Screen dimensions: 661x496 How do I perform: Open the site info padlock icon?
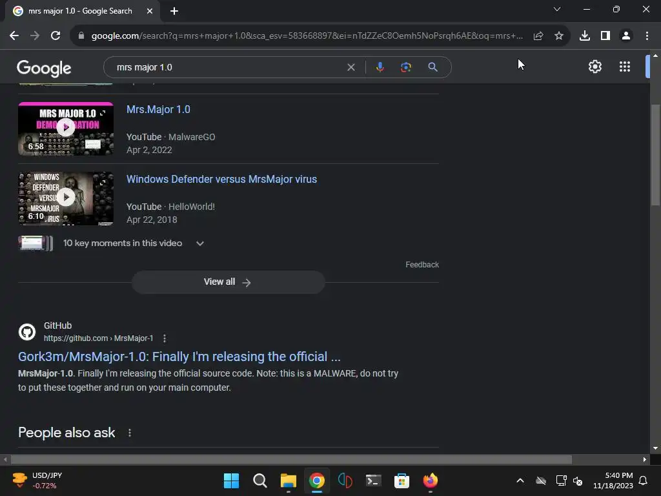click(81, 36)
